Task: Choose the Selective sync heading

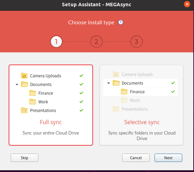Action: (x=142, y=122)
